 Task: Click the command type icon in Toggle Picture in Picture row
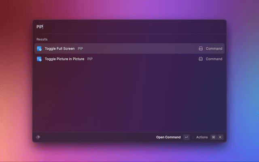point(200,59)
